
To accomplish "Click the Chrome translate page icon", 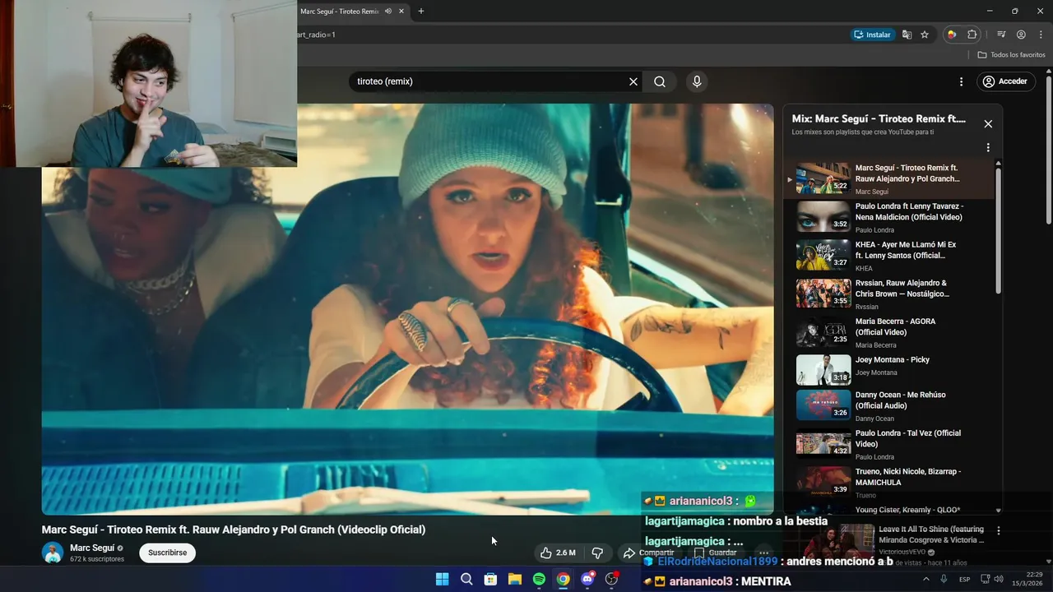I will click(x=907, y=35).
